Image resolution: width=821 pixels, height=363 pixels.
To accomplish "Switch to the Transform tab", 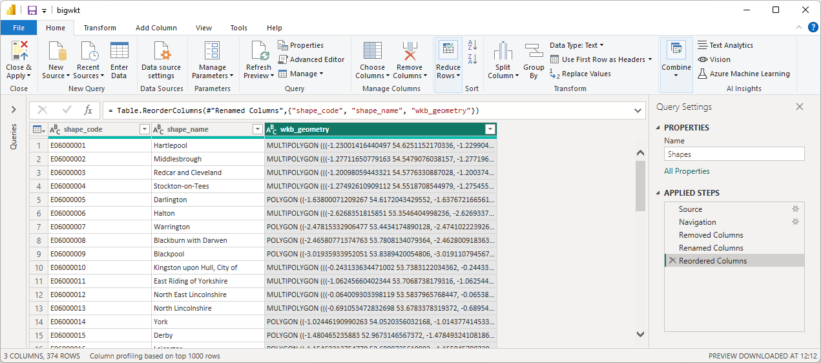I will click(99, 28).
